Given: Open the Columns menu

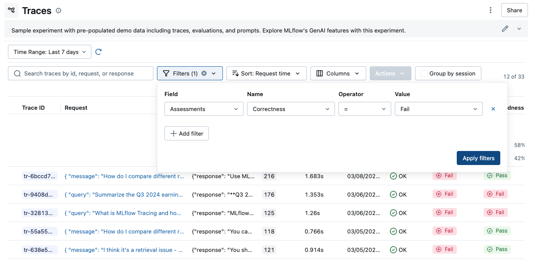Looking at the screenshot, I should click(x=338, y=73).
